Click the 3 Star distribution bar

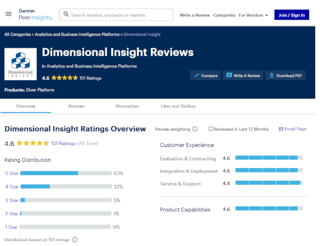[66, 200]
